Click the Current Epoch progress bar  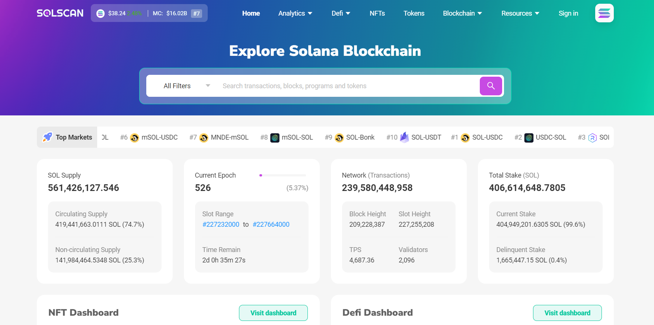pos(283,175)
